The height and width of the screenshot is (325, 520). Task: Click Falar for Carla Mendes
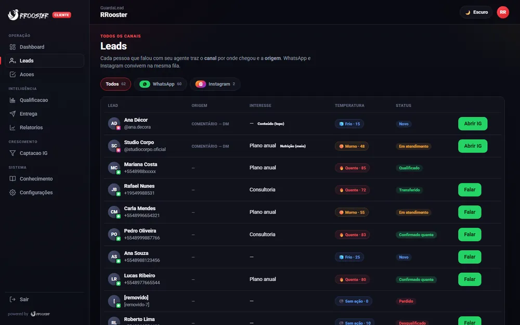pyautogui.click(x=470, y=212)
